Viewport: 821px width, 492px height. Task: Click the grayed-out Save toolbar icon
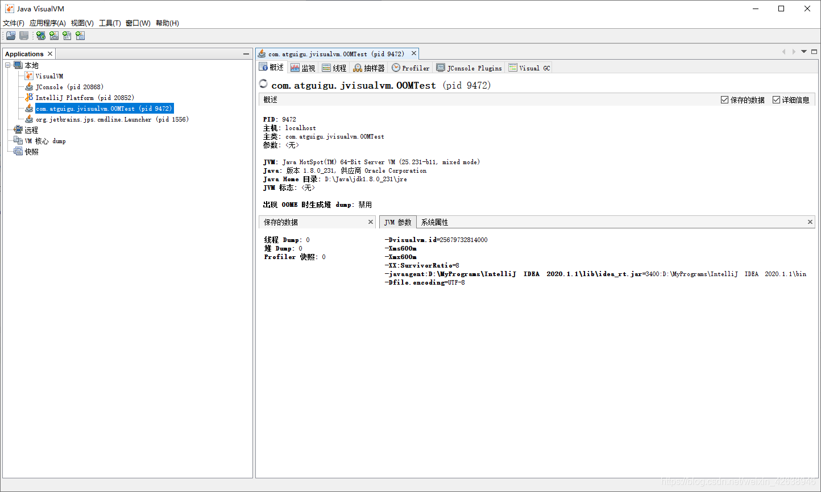(24, 35)
